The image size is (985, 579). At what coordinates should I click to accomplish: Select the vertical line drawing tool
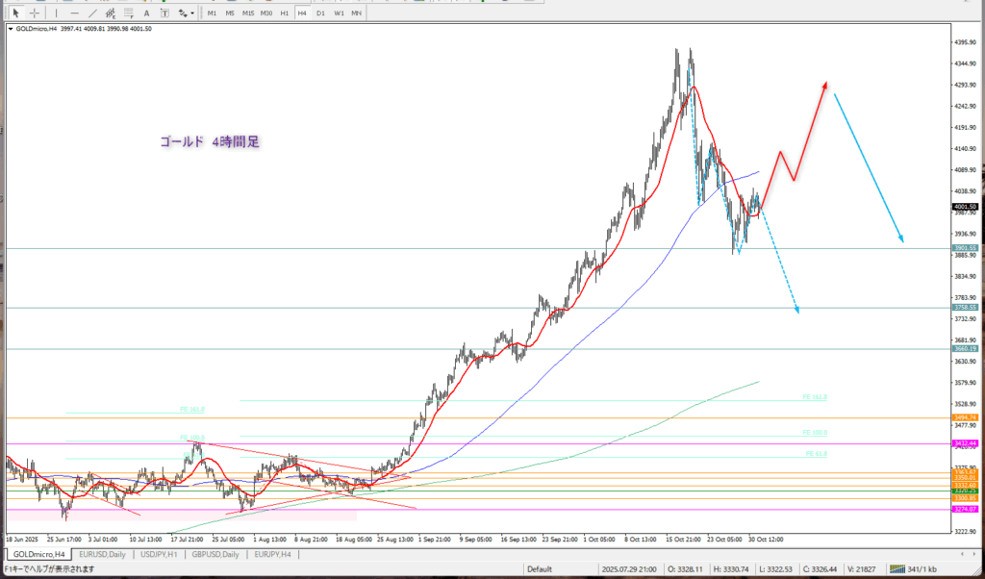coord(57,13)
